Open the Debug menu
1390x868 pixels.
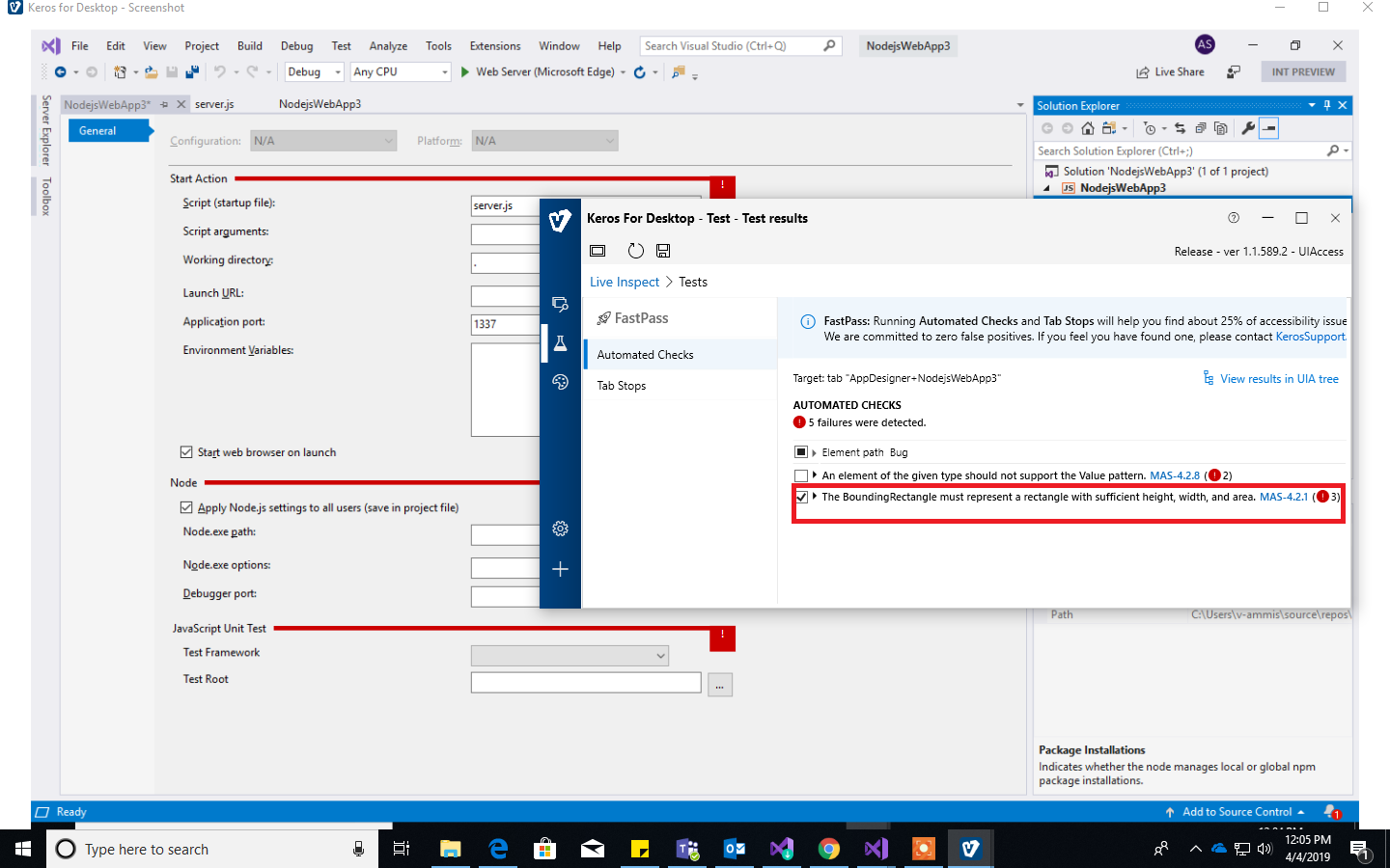click(x=296, y=45)
